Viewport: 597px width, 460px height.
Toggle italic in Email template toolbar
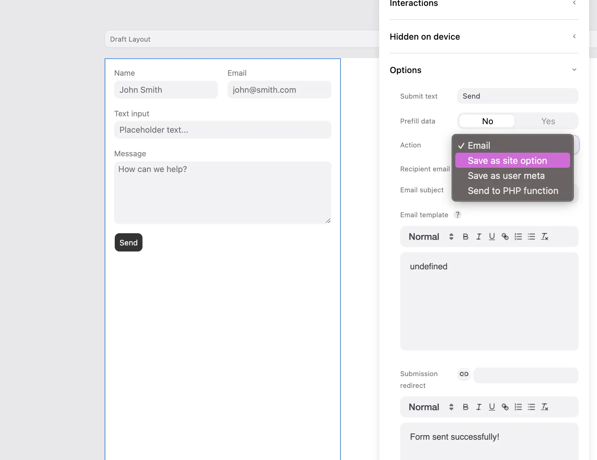coord(479,237)
